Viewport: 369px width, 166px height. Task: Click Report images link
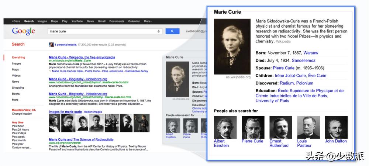point(93,112)
